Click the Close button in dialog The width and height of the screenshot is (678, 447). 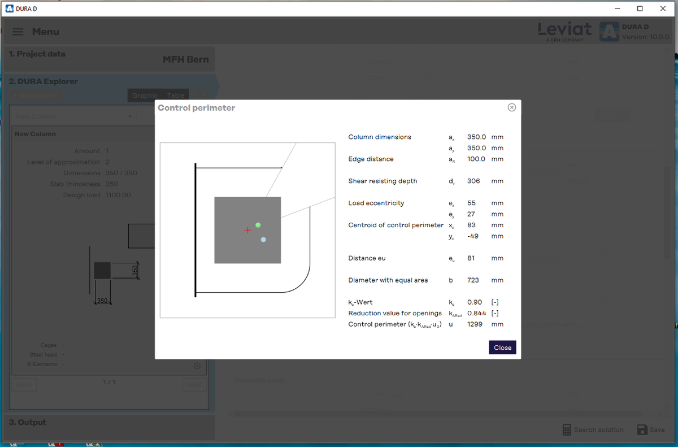(x=502, y=348)
